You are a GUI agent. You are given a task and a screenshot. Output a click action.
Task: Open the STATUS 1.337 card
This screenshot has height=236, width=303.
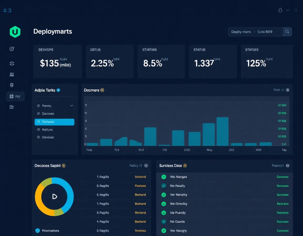point(213,62)
